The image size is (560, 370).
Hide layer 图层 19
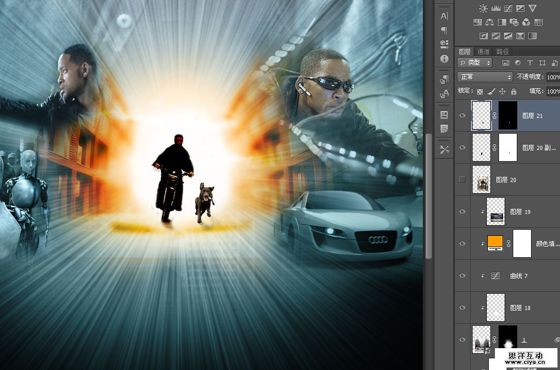462,211
